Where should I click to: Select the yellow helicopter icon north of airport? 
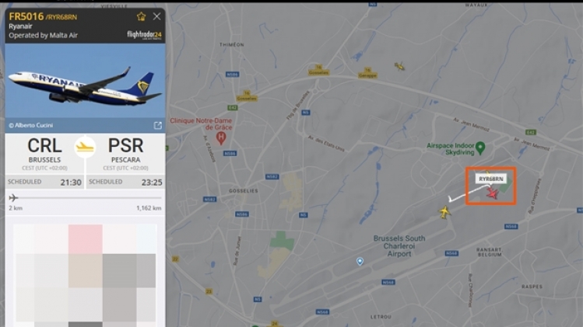click(x=400, y=67)
